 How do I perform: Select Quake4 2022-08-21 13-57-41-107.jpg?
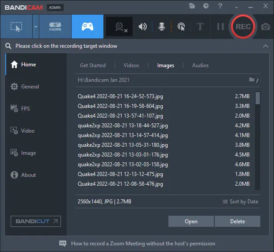(x=164, y=116)
